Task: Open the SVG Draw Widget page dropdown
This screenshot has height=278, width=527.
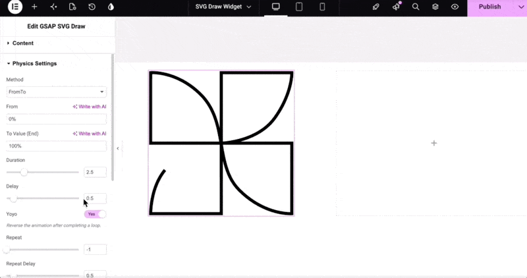Action: (223, 7)
